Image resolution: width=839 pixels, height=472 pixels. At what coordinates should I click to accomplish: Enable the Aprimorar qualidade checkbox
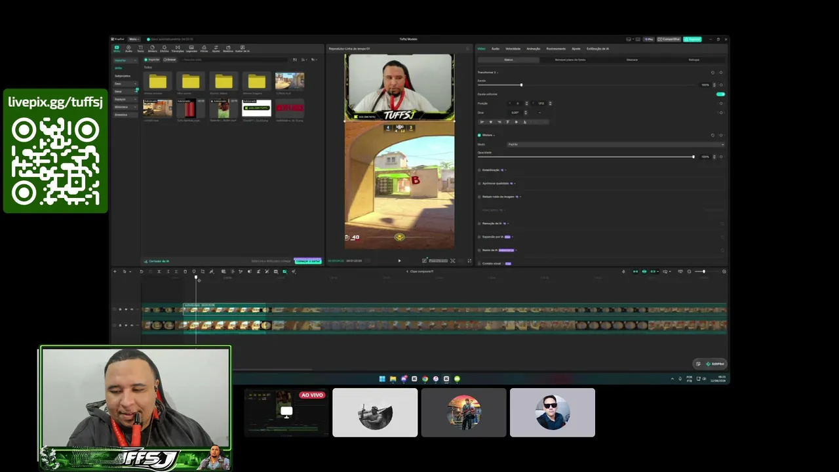click(x=479, y=184)
